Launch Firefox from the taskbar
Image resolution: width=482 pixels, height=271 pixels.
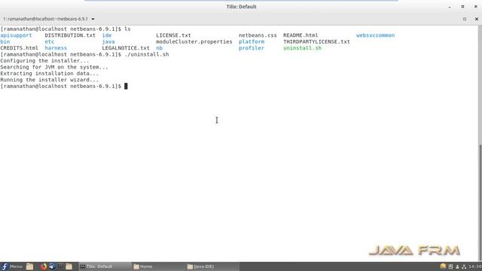tap(44, 266)
